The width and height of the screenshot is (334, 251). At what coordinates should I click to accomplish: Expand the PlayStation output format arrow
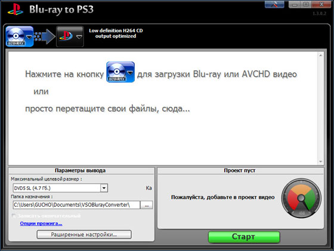(79, 37)
